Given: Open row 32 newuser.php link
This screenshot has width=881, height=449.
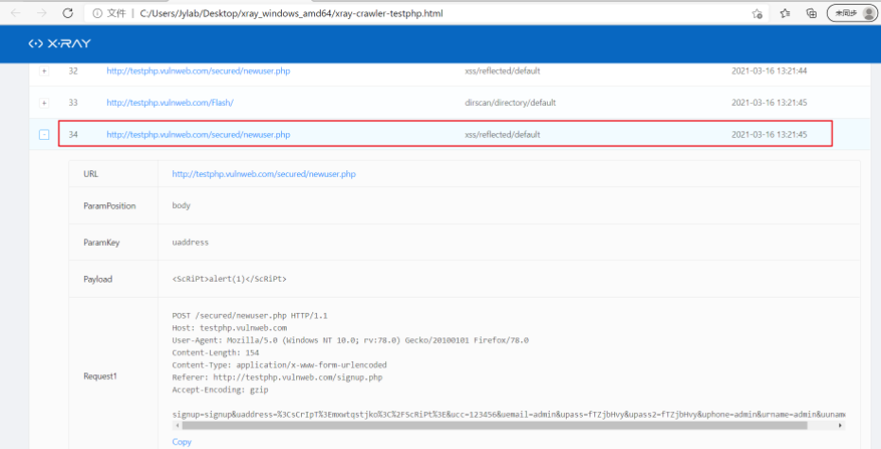Looking at the screenshot, I should (x=199, y=71).
